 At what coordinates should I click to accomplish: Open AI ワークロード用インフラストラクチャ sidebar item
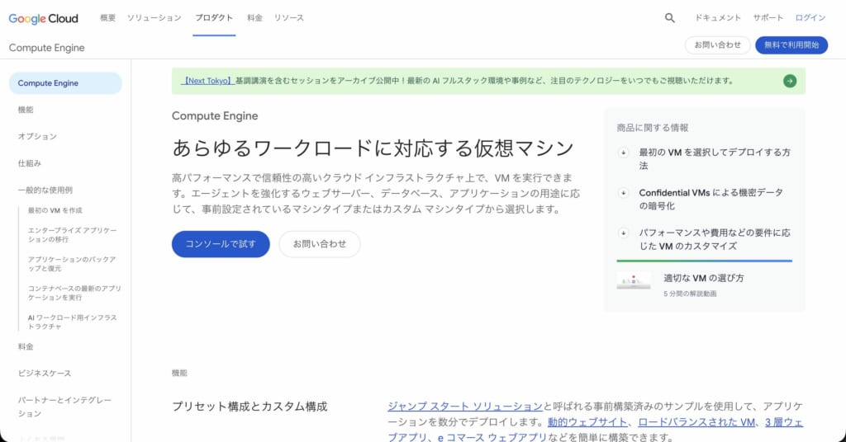[73, 322]
